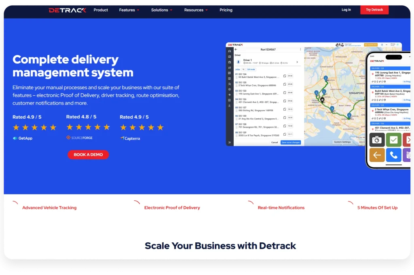This screenshot has width=414, height=275.
Task: Select job row 07 DO 128
Action: tap(264, 126)
